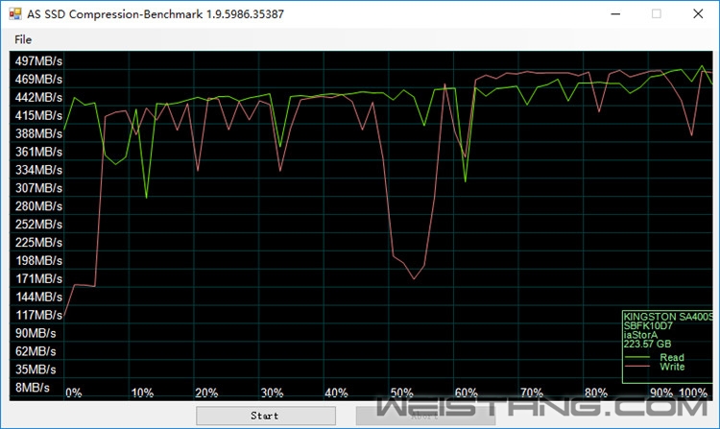The width and height of the screenshot is (720, 429).
Task: Click the green Read legend line
Action: coord(638,358)
